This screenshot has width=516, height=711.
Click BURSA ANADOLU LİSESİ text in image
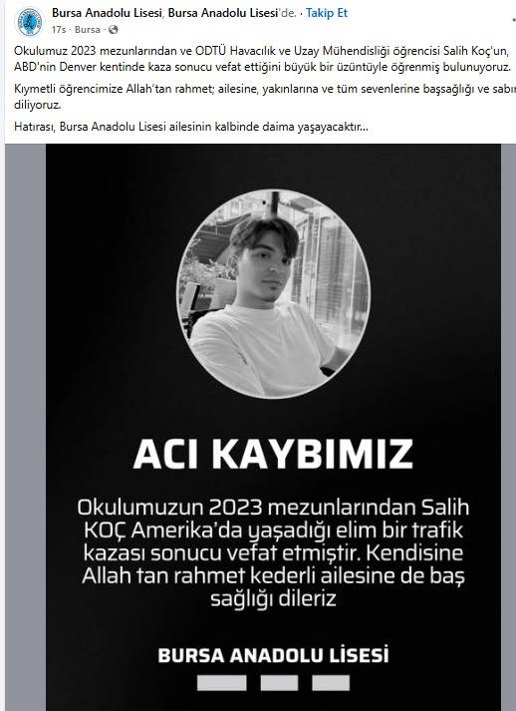[x=273, y=656]
